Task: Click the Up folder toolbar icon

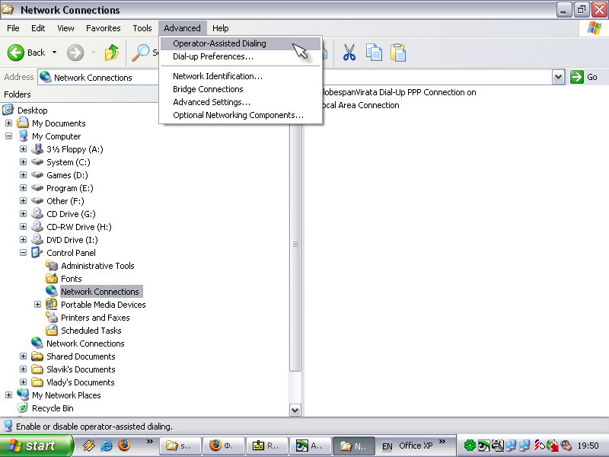Action: pos(112,53)
